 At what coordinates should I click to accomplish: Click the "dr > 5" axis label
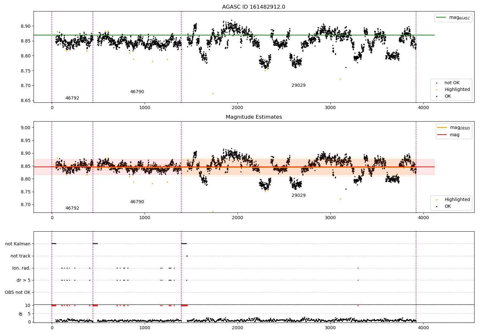pos(24,280)
